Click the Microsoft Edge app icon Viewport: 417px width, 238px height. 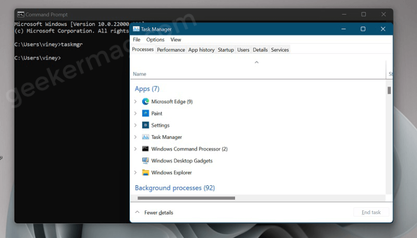[146, 102]
